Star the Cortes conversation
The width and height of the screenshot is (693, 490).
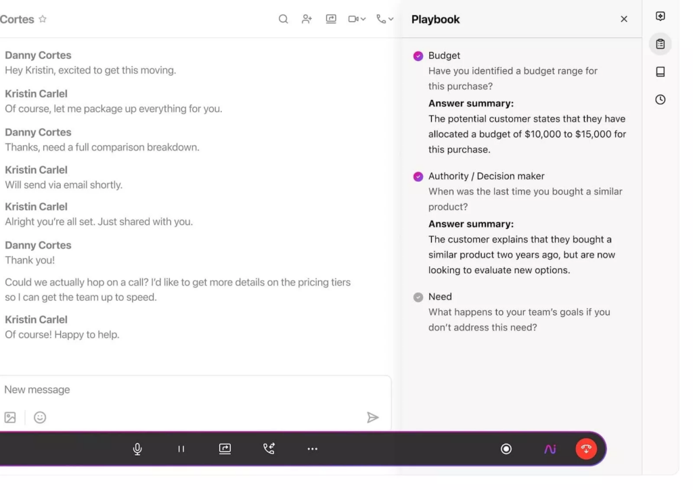coord(43,19)
